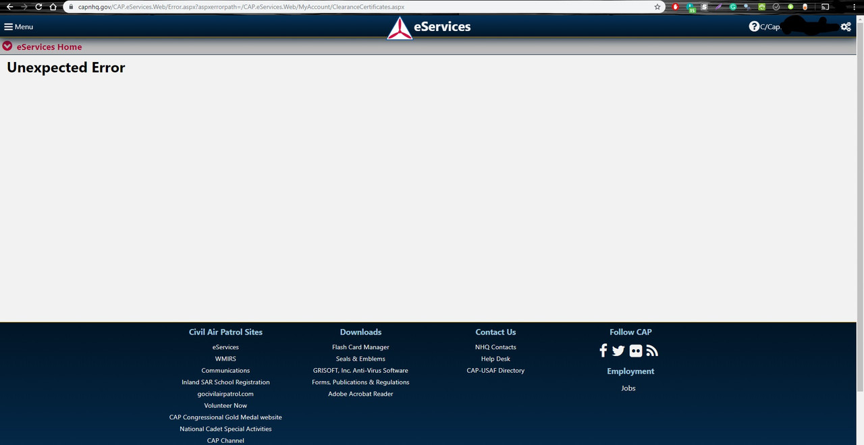864x445 pixels.
Task: Visit gocivilairpatrol.com link
Action: click(225, 394)
